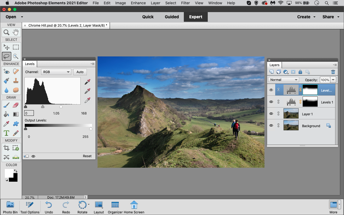Viewport: 344px width, 215px height.
Task: Click the Auto levels button
Action: point(80,72)
